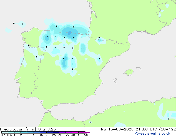This screenshot has width=176, height=136.
Task: Pick the 2–5 mm legend color swatch
Action: click(24, 132)
